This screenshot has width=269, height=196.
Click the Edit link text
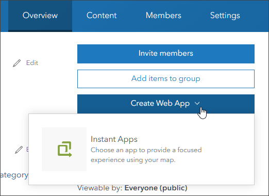click(32, 63)
